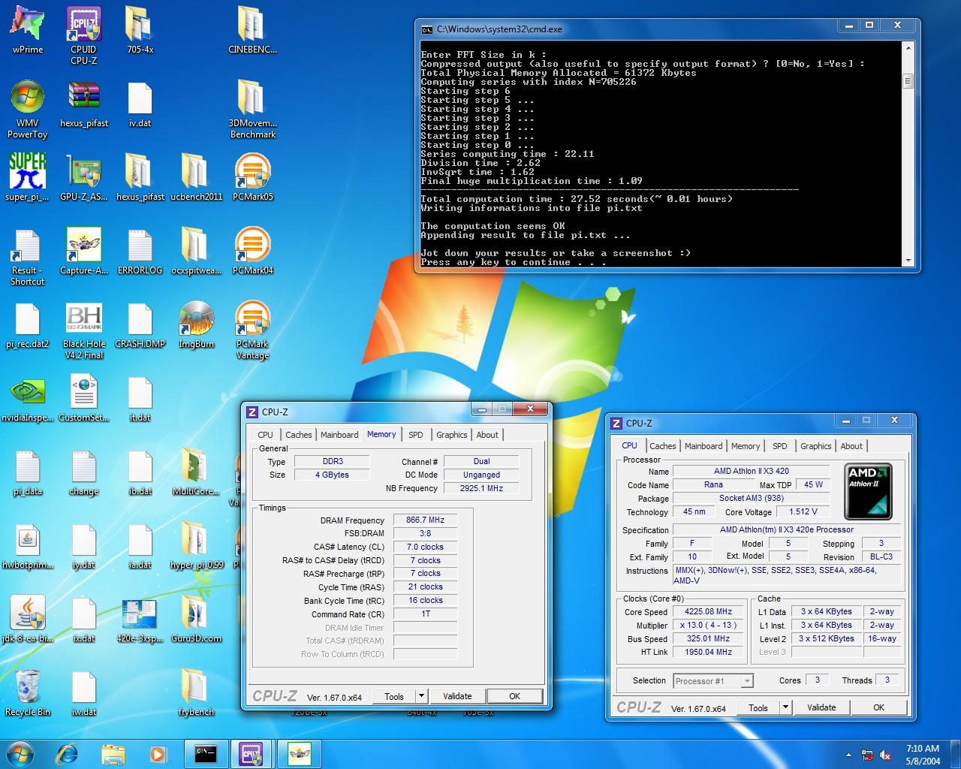The height and width of the screenshot is (769, 961).
Task: Open 3DMovement Benchmark folder
Action: [x=252, y=109]
